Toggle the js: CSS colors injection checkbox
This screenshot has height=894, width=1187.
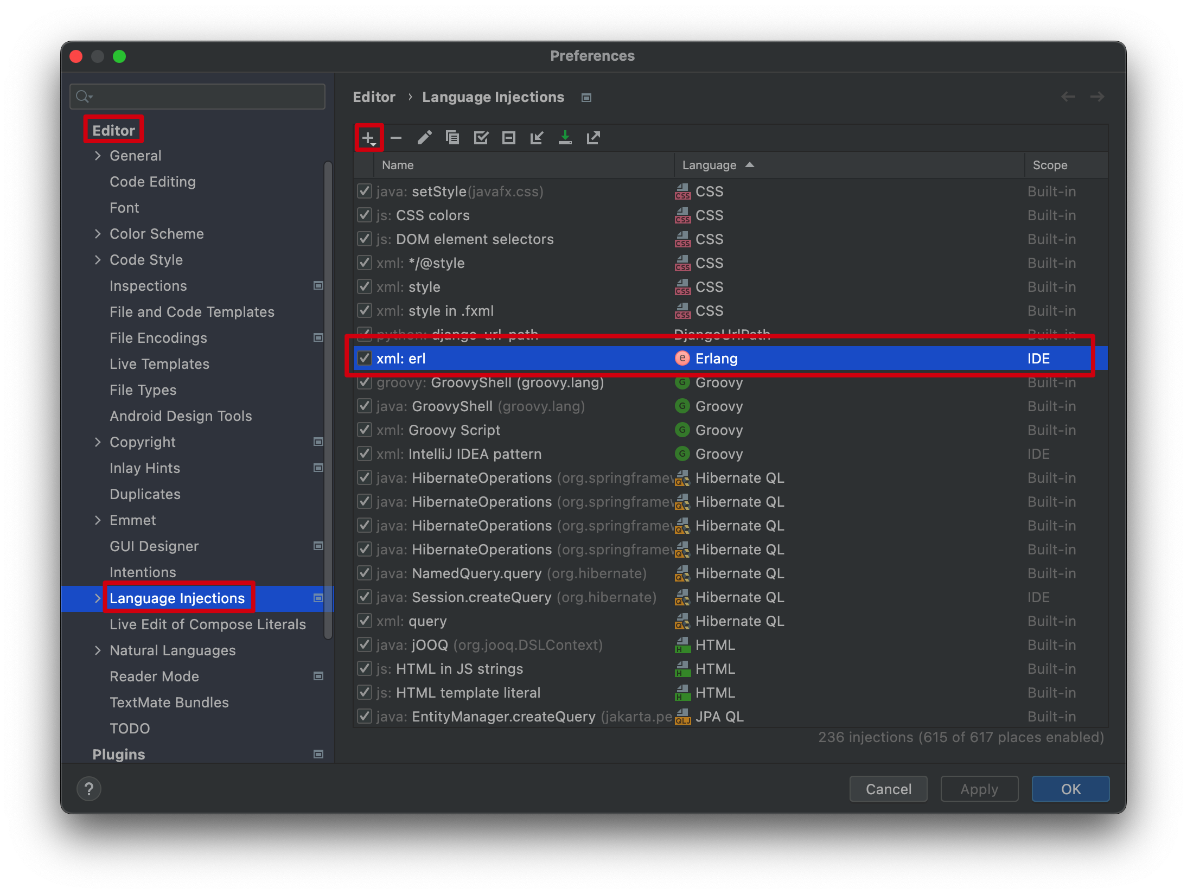tap(364, 215)
